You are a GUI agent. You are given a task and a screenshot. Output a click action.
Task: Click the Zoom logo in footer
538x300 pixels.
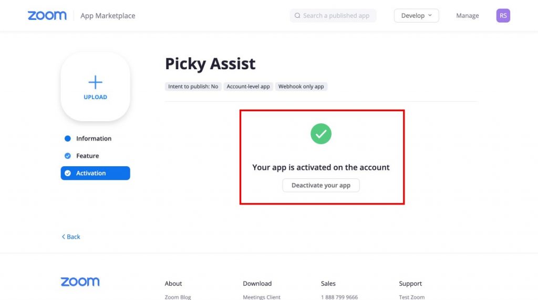(x=80, y=282)
